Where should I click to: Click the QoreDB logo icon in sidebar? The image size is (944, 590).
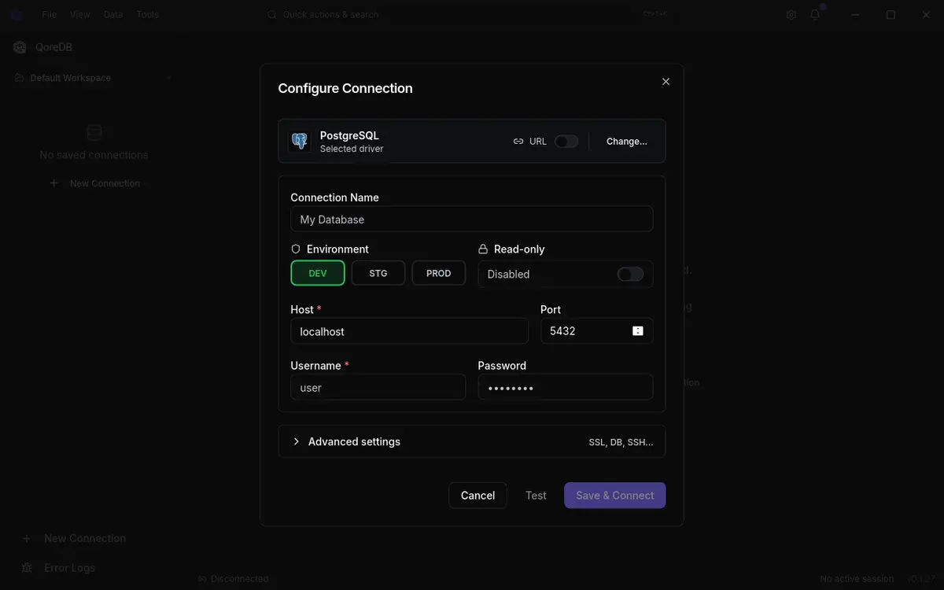(20, 47)
